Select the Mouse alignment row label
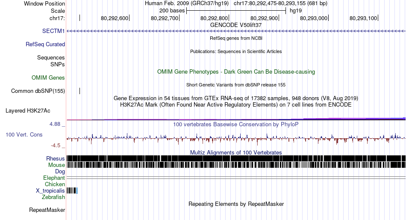The image size is (406, 220). click(x=56, y=165)
